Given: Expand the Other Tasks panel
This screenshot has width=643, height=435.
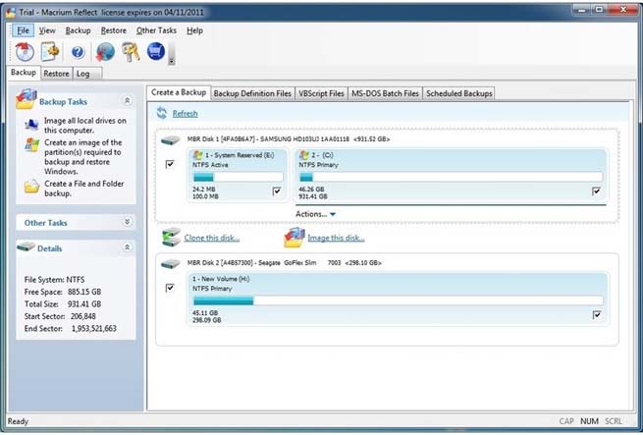Looking at the screenshot, I should tap(127, 222).
